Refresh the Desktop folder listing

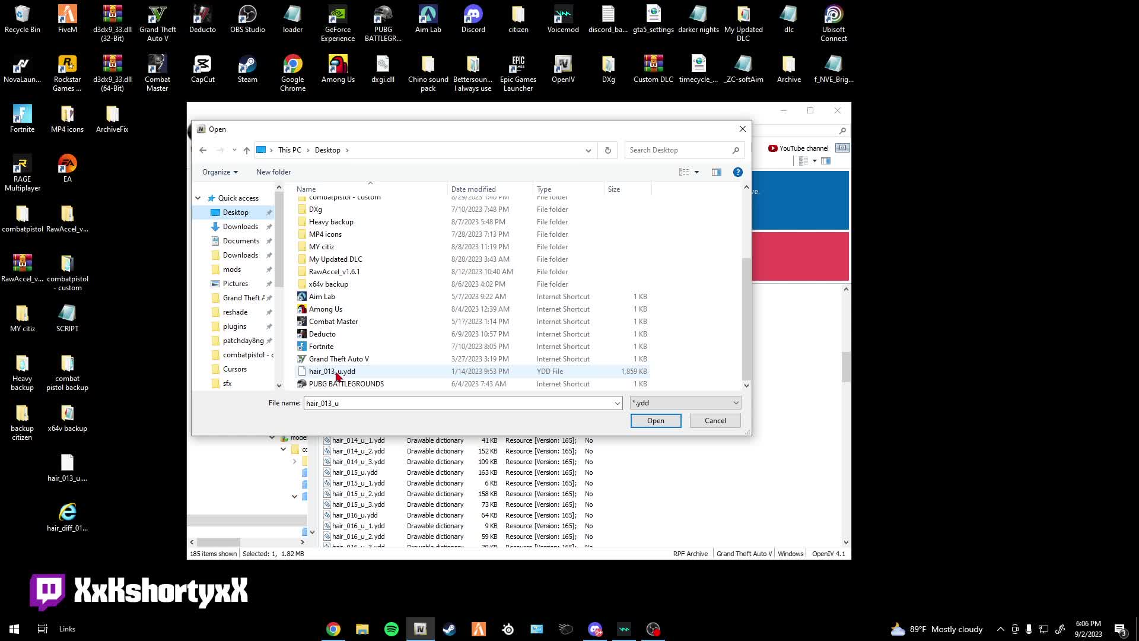[x=607, y=150]
